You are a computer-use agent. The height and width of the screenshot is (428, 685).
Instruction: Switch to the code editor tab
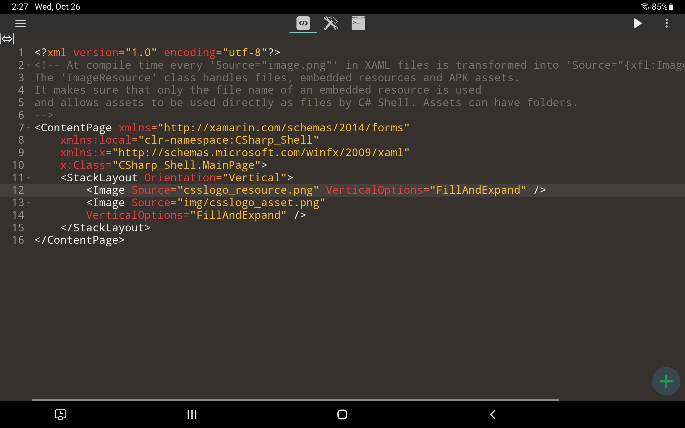(x=303, y=23)
